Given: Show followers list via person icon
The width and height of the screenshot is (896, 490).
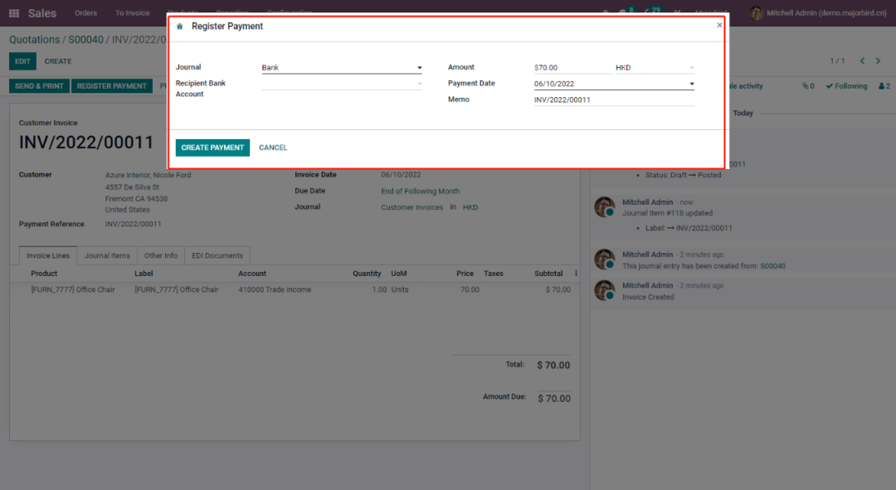Looking at the screenshot, I should [x=884, y=86].
